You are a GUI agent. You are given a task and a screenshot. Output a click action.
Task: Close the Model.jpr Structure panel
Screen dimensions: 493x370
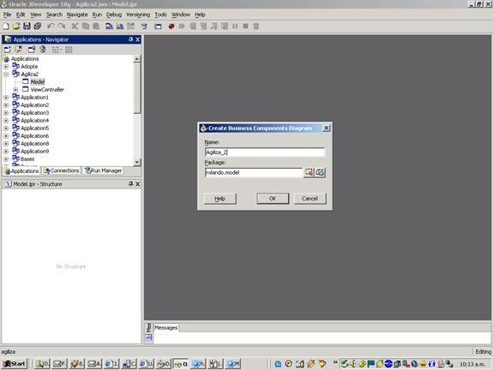(x=137, y=184)
